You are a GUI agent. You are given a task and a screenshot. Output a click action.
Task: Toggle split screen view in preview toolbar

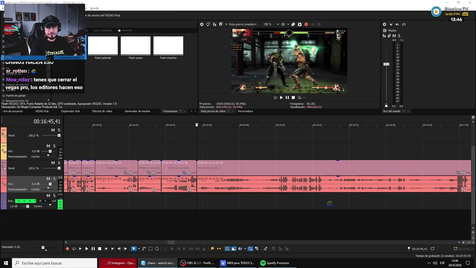[x=221, y=24]
